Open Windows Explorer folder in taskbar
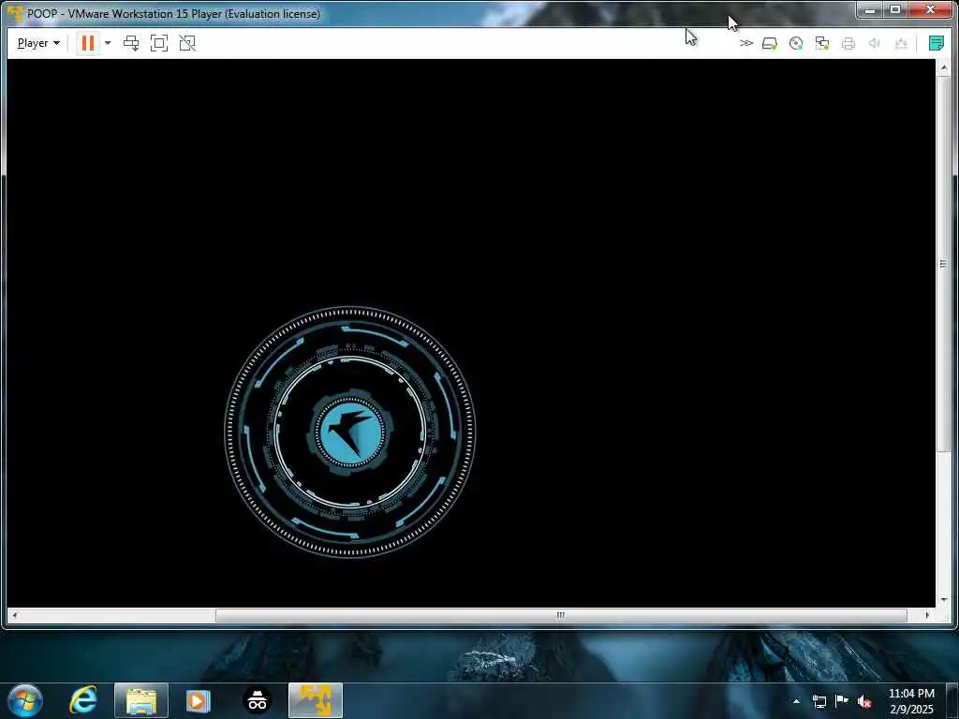The image size is (959, 719). tap(141, 700)
